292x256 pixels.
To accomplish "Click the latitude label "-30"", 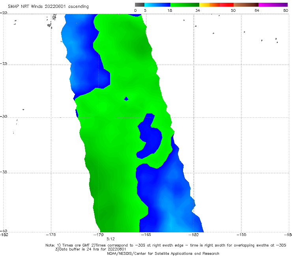I will pyautogui.click(x=4, y=116).
